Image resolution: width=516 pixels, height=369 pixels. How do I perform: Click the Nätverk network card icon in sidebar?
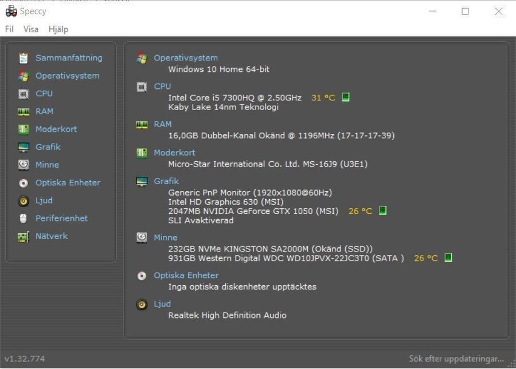pos(24,236)
